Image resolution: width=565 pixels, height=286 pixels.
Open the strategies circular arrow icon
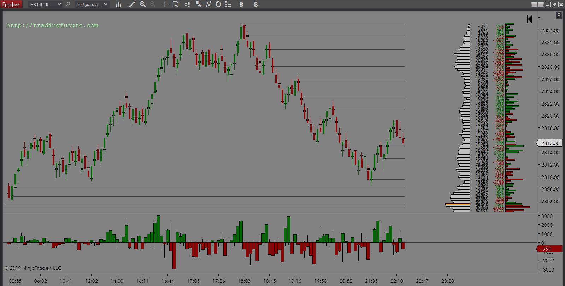[218, 5]
